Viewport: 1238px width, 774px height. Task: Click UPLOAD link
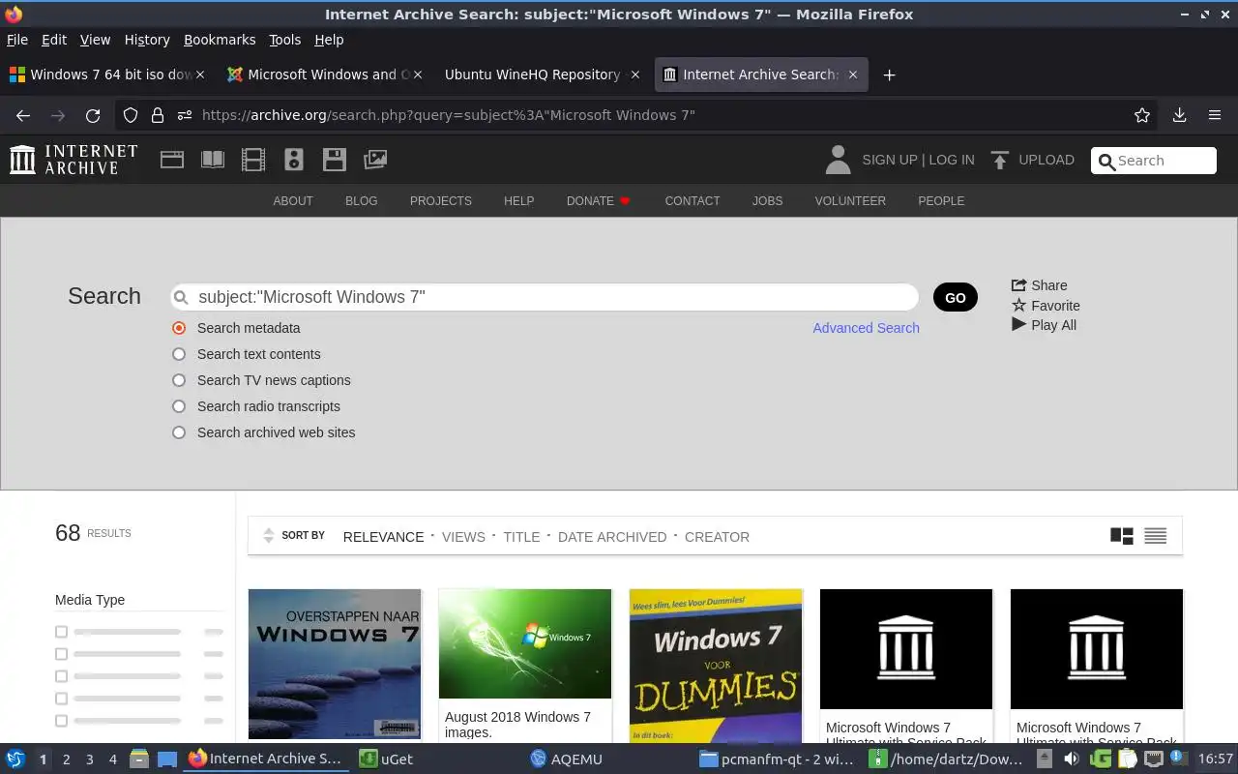click(x=1046, y=160)
